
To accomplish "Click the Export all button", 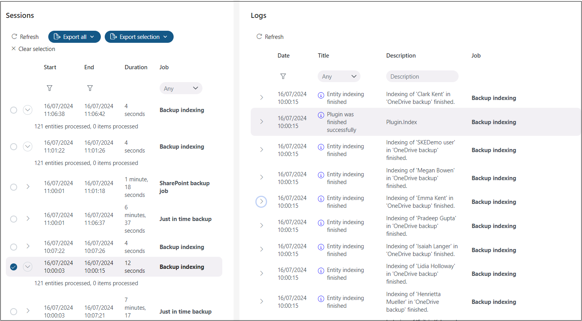I will (74, 37).
